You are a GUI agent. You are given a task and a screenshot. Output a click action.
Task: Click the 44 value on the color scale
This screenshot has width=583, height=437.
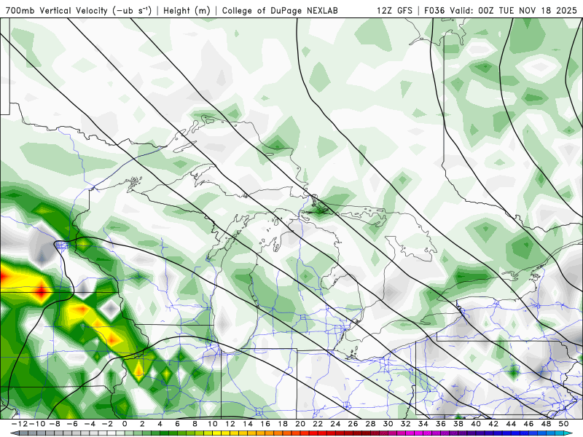point(511,424)
